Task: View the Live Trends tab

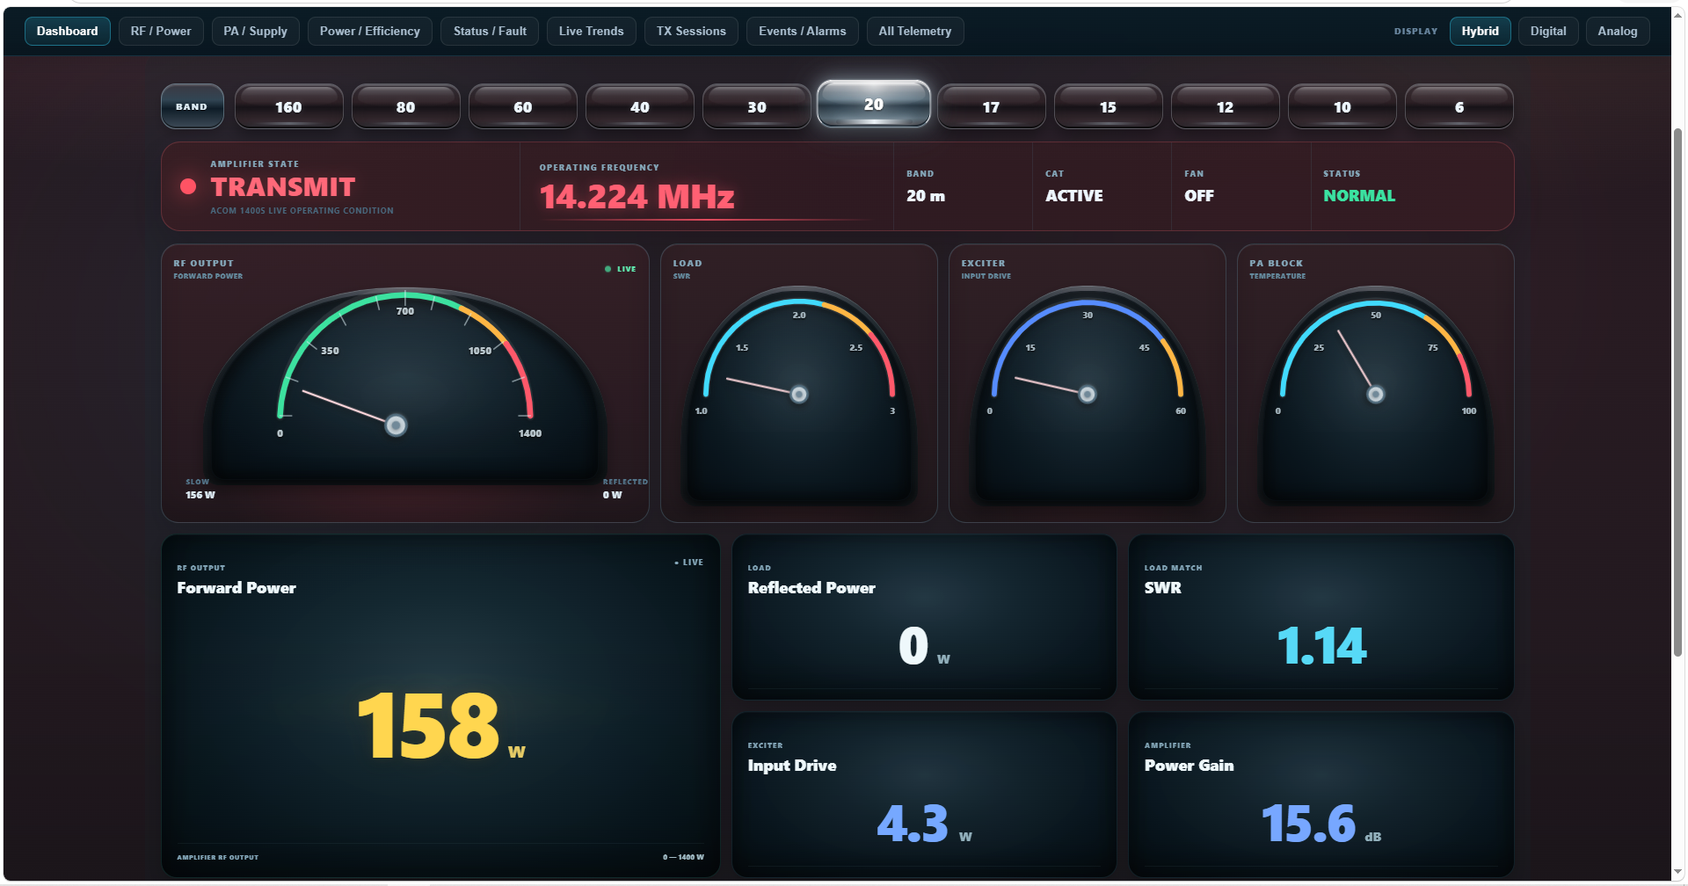Action: coord(591,31)
